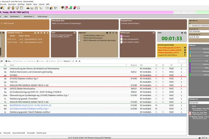
Task: Reset the Timer with the clock icon
Action: pyautogui.click(x=185, y=33)
